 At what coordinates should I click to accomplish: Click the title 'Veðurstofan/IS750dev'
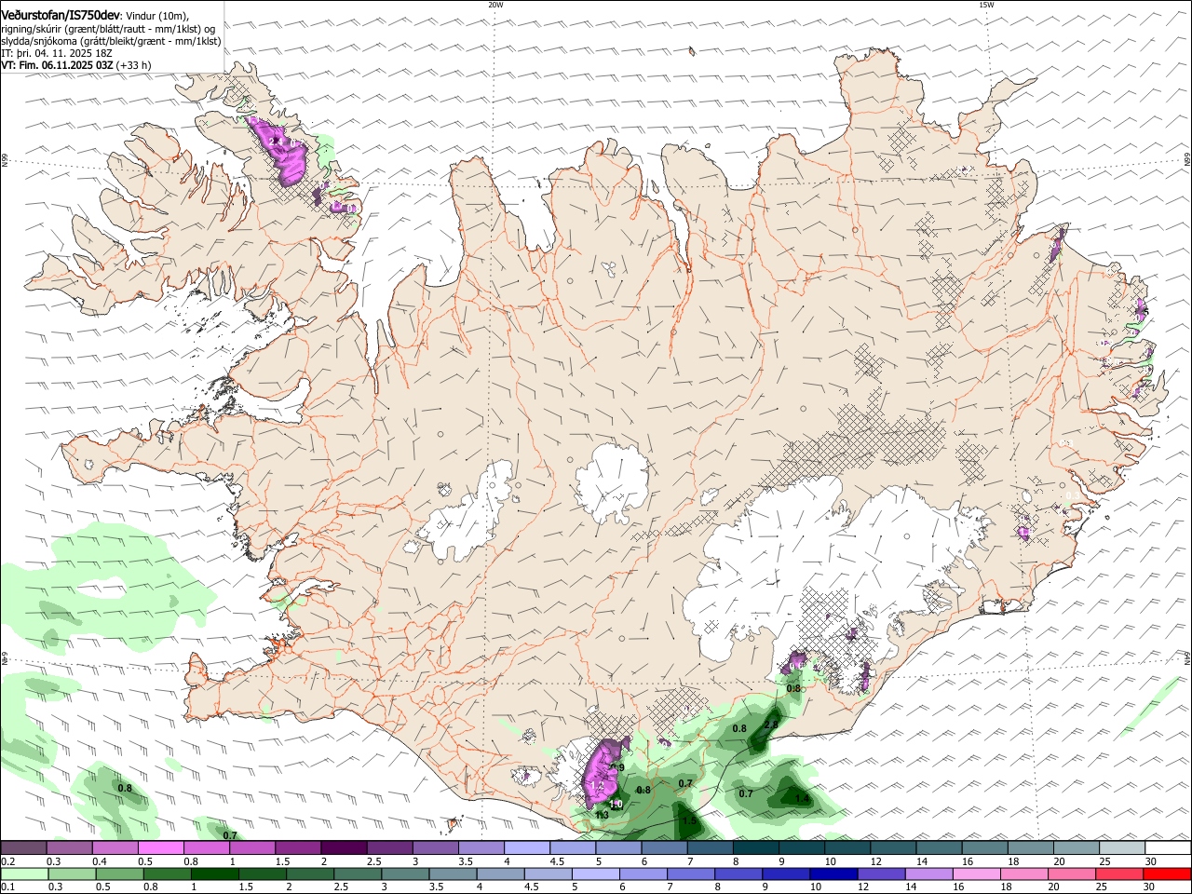(x=61, y=16)
